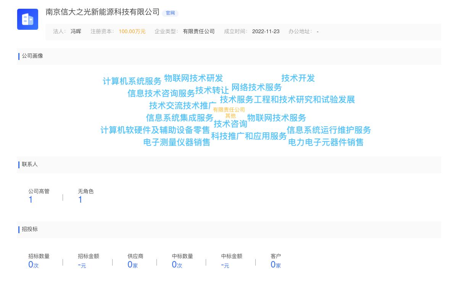Click small orange 有限责任公司 tag

coord(229,110)
